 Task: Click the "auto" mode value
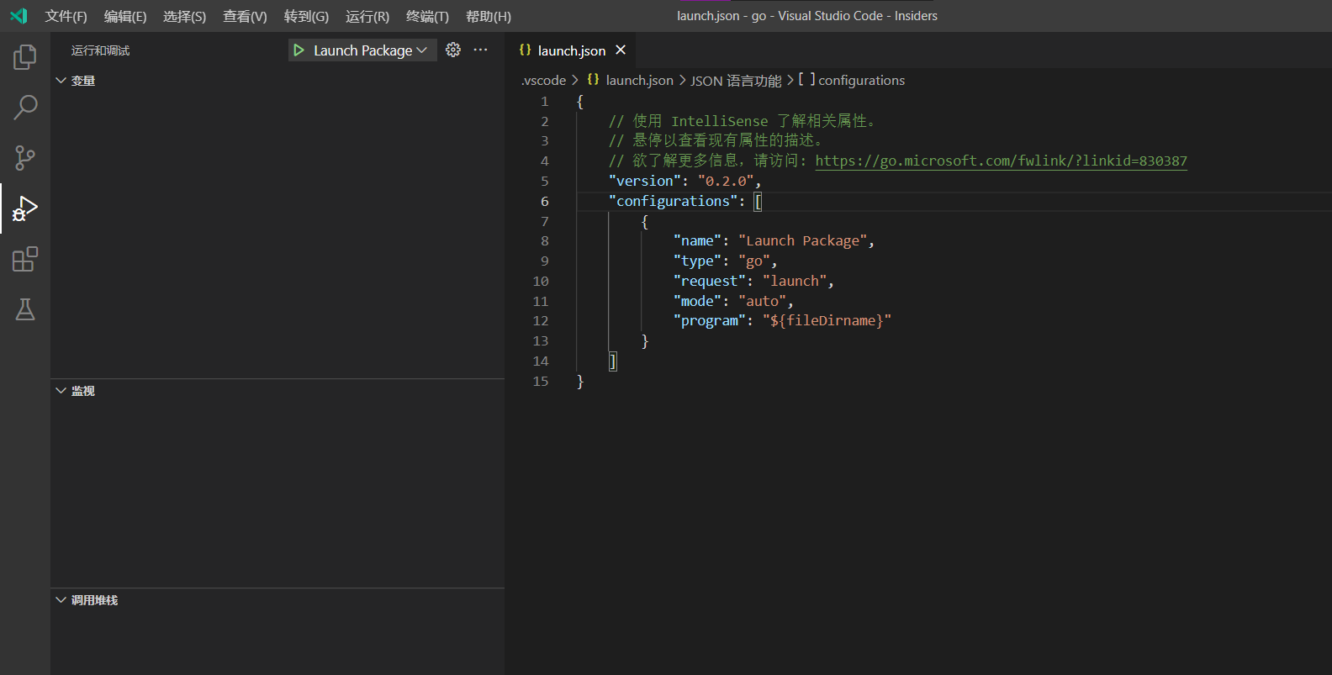pos(762,301)
